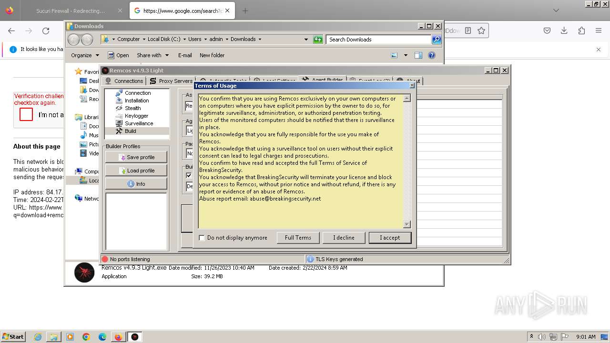
Task: Click the taskbar volume speaker icon
Action: tap(541, 337)
